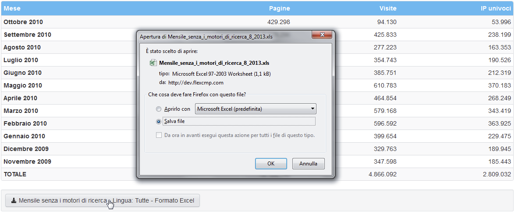Screen dimensions: 515x214
Task: Click IP univoci value 212.319
Action: (500, 73)
